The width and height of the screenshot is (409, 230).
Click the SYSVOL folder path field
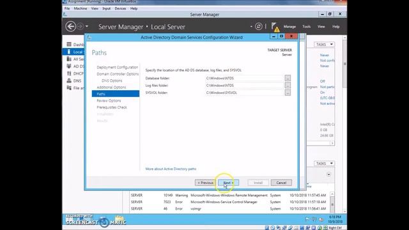point(244,93)
